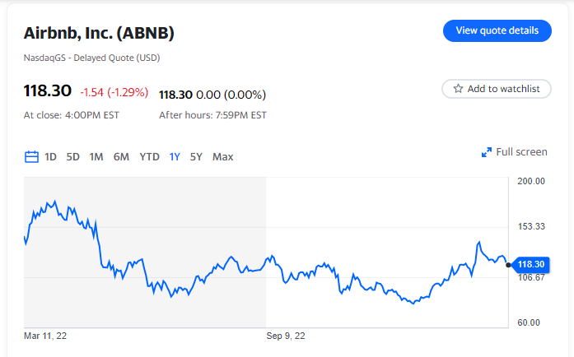Select the 1D time range
The height and width of the screenshot is (357, 574).
(x=51, y=156)
